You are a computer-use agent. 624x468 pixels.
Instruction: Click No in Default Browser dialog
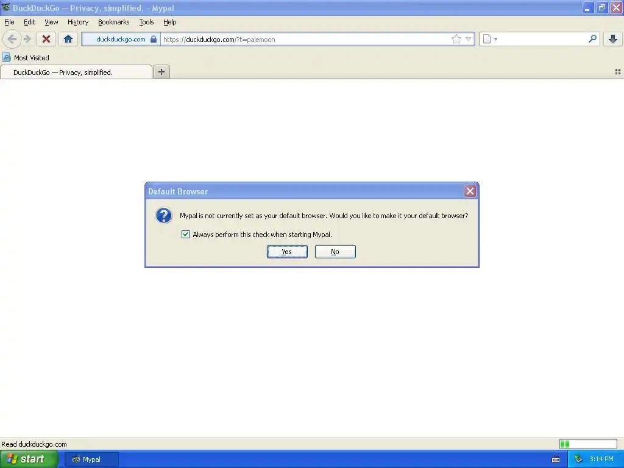click(335, 252)
